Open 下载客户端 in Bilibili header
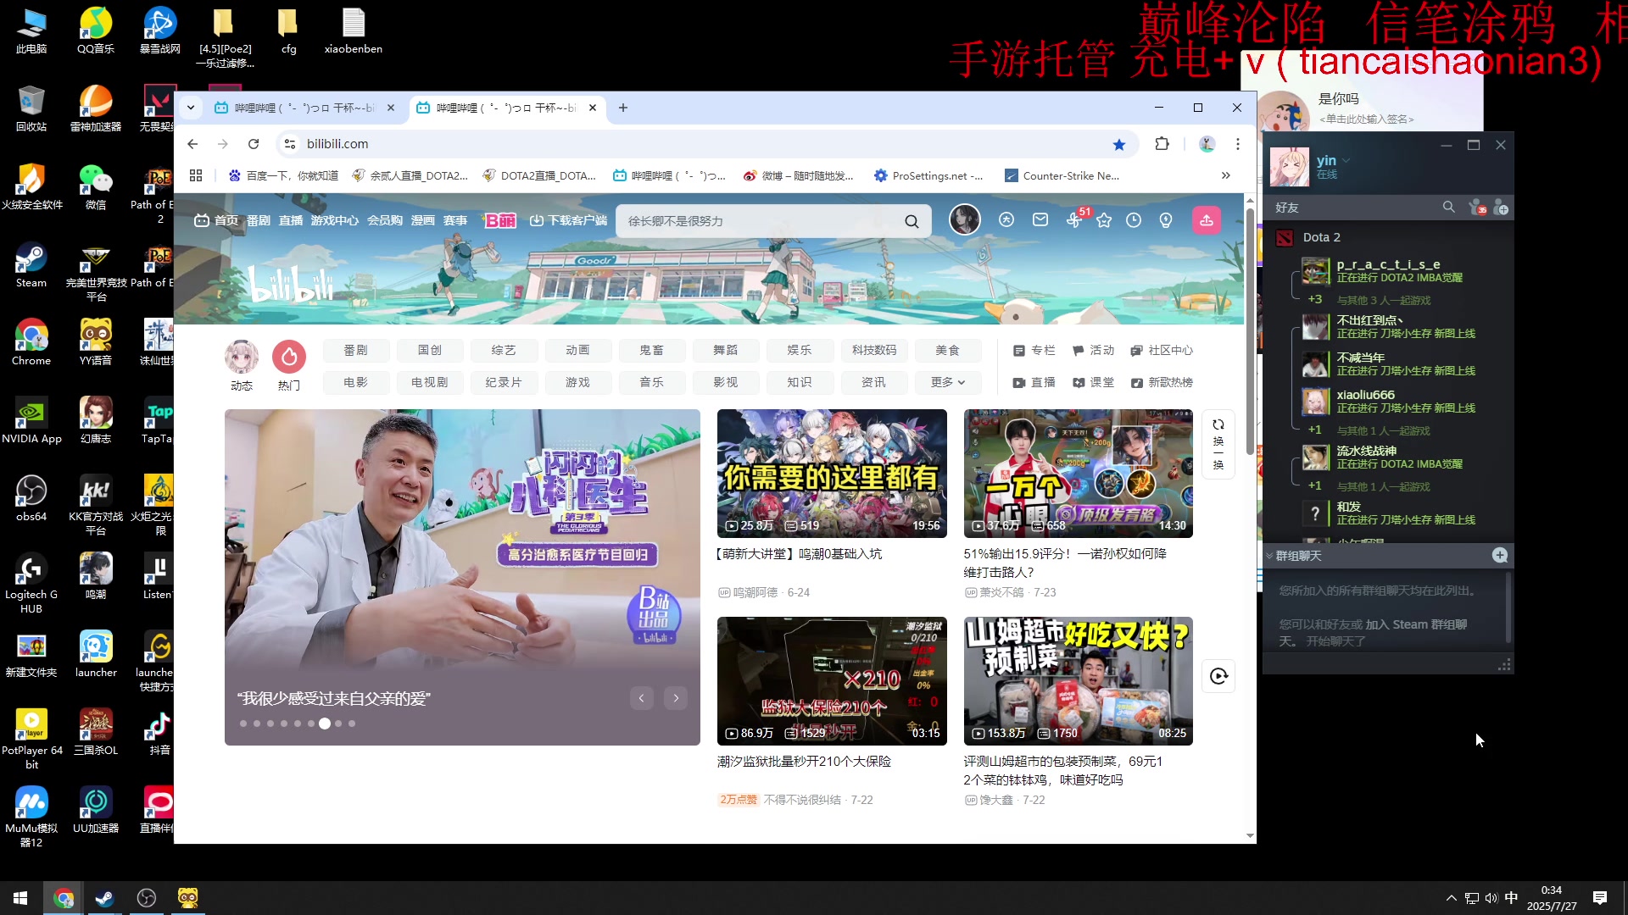This screenshot has height=915, width=1628. click(x=568, y=220)
